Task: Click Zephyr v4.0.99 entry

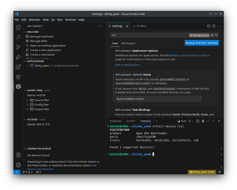Action: tap(36, 95)
